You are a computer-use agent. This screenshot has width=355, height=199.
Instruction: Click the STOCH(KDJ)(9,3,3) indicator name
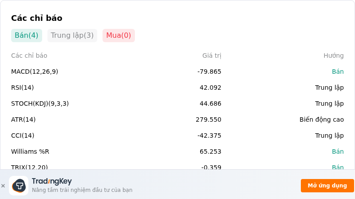tap(40, 103)
